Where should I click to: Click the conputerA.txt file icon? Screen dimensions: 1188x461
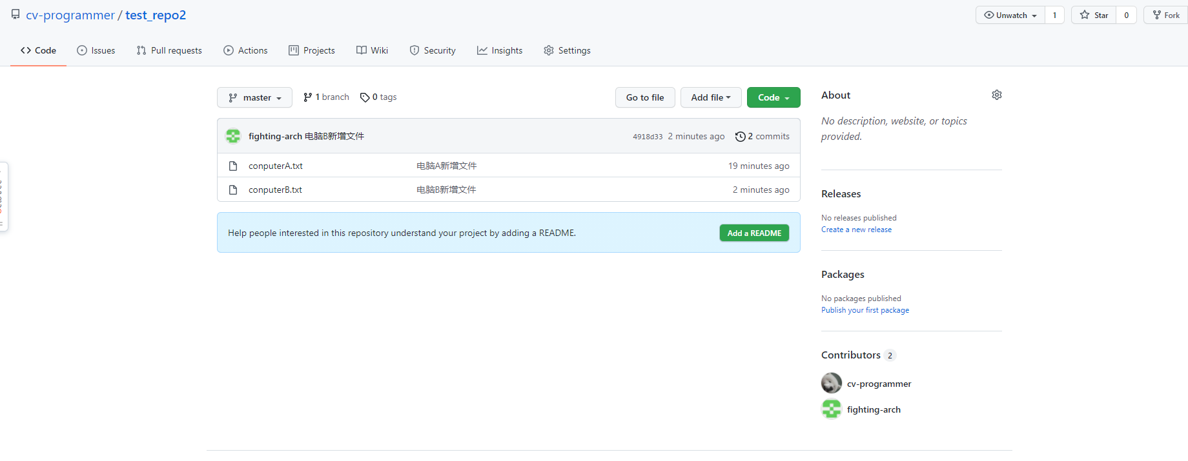point(233,166)
